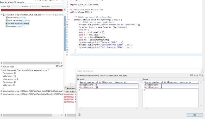The height and width of the screenshot is (119, 205).
Task: Click the EX2bTestCase._test stack trace line
Action: coord(33,91)
